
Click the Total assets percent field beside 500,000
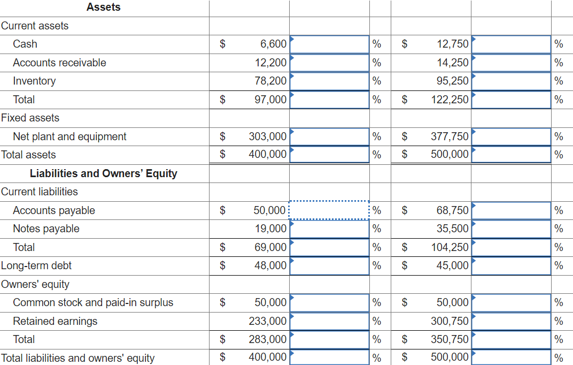tap(511, 154)
